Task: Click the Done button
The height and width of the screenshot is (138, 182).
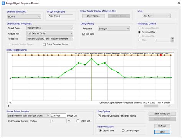Action: click(162, 132)
